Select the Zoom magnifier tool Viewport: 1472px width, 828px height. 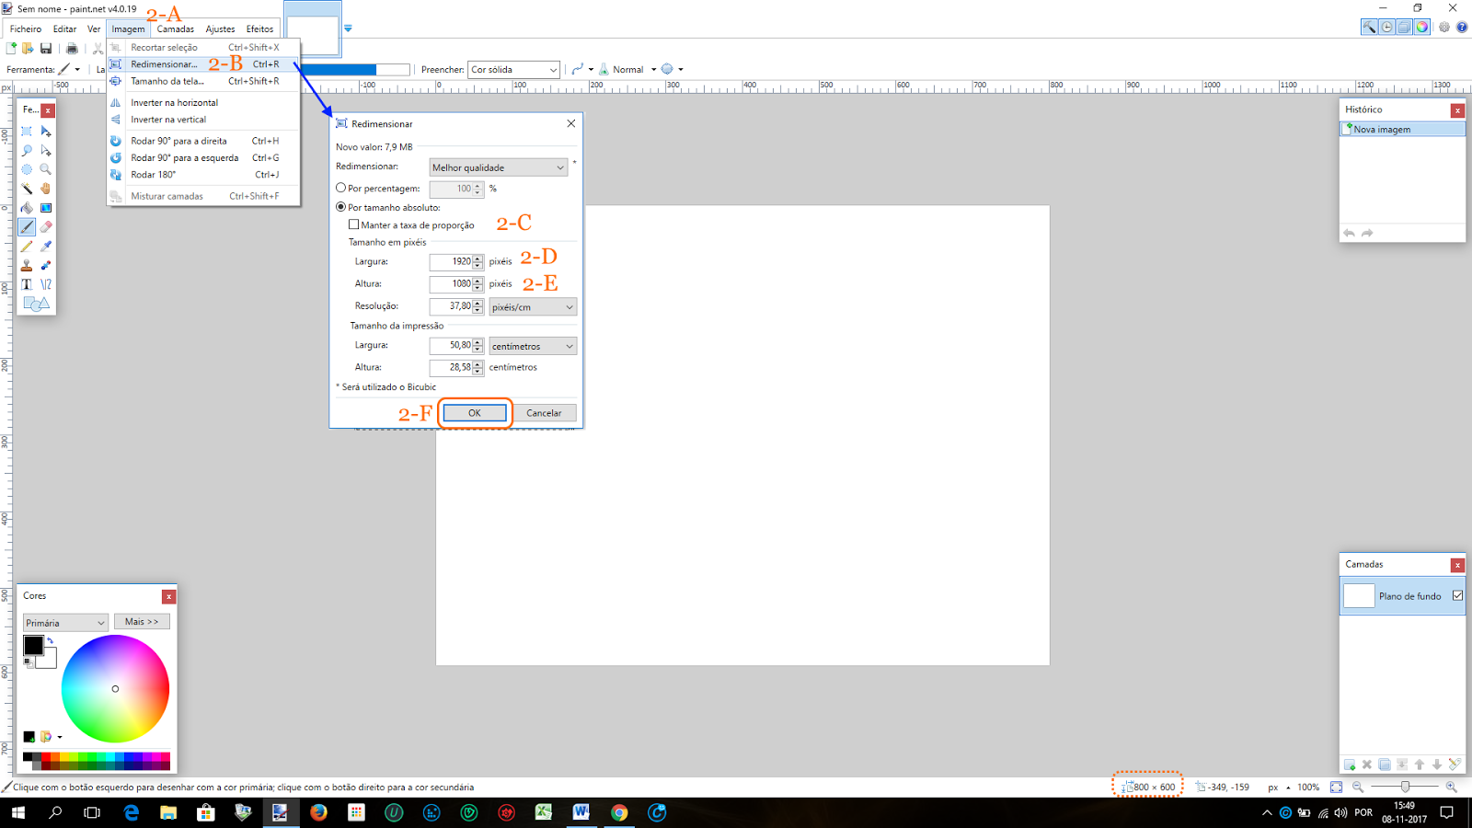coord(46,169)
